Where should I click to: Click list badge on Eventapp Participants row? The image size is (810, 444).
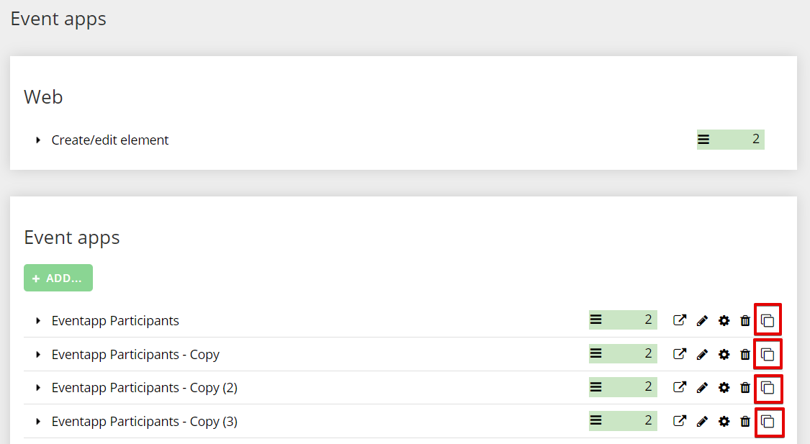coord(623,320)
